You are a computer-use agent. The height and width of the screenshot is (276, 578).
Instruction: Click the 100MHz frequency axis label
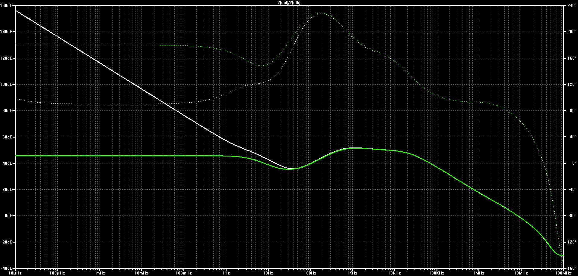(563, 273)
